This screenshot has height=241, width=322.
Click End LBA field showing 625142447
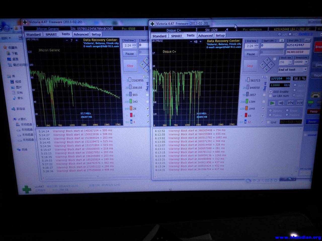tap(298, 45)
